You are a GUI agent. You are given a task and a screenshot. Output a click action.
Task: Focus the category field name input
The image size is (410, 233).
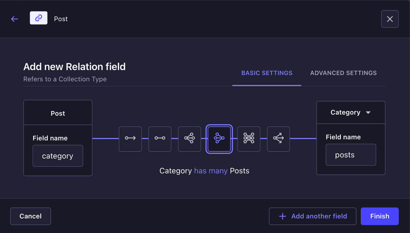pyautogui.click(x=58, y=156)
